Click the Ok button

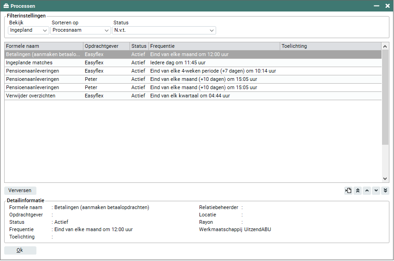click(x=20, y=250)
